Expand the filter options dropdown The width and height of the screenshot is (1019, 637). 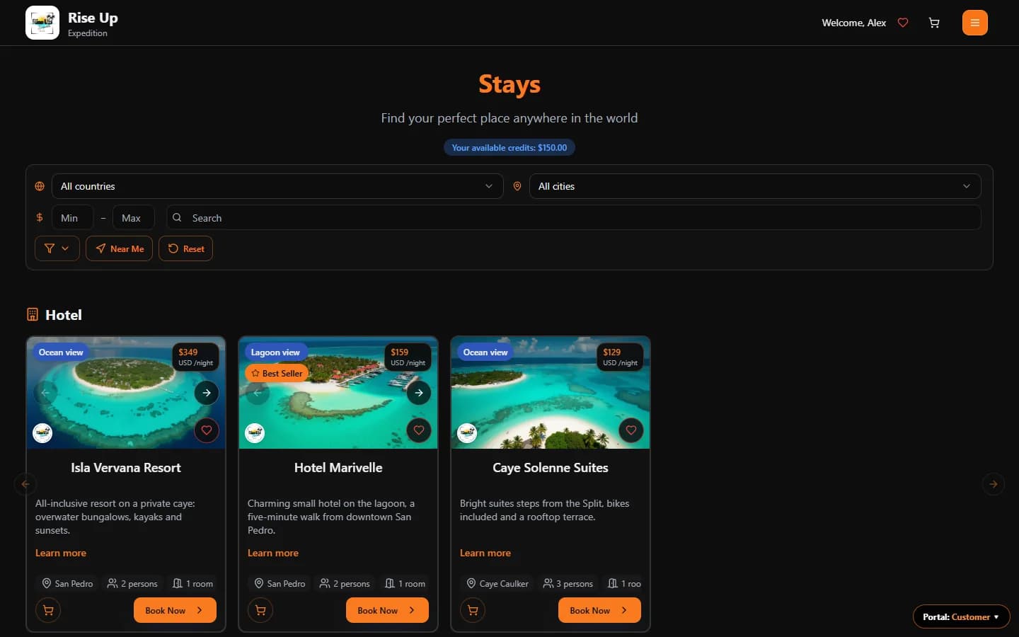click(57, 248)
